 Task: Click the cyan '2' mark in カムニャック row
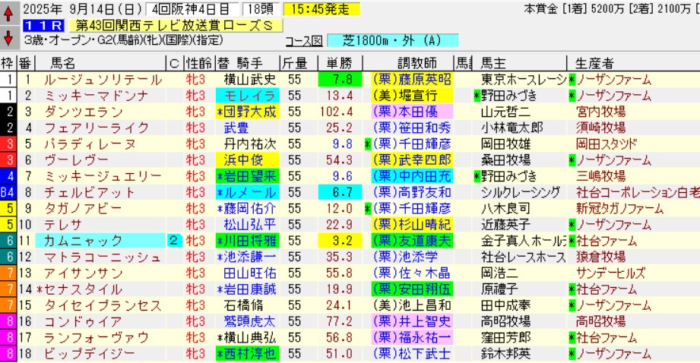pyautogui.click(x=173, y=241)
